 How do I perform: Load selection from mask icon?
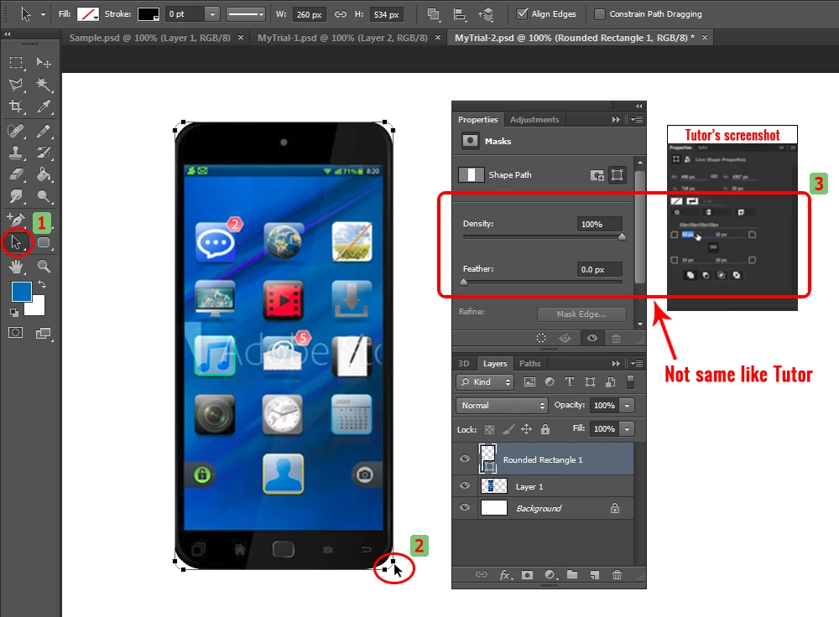[x=541, y=338]
